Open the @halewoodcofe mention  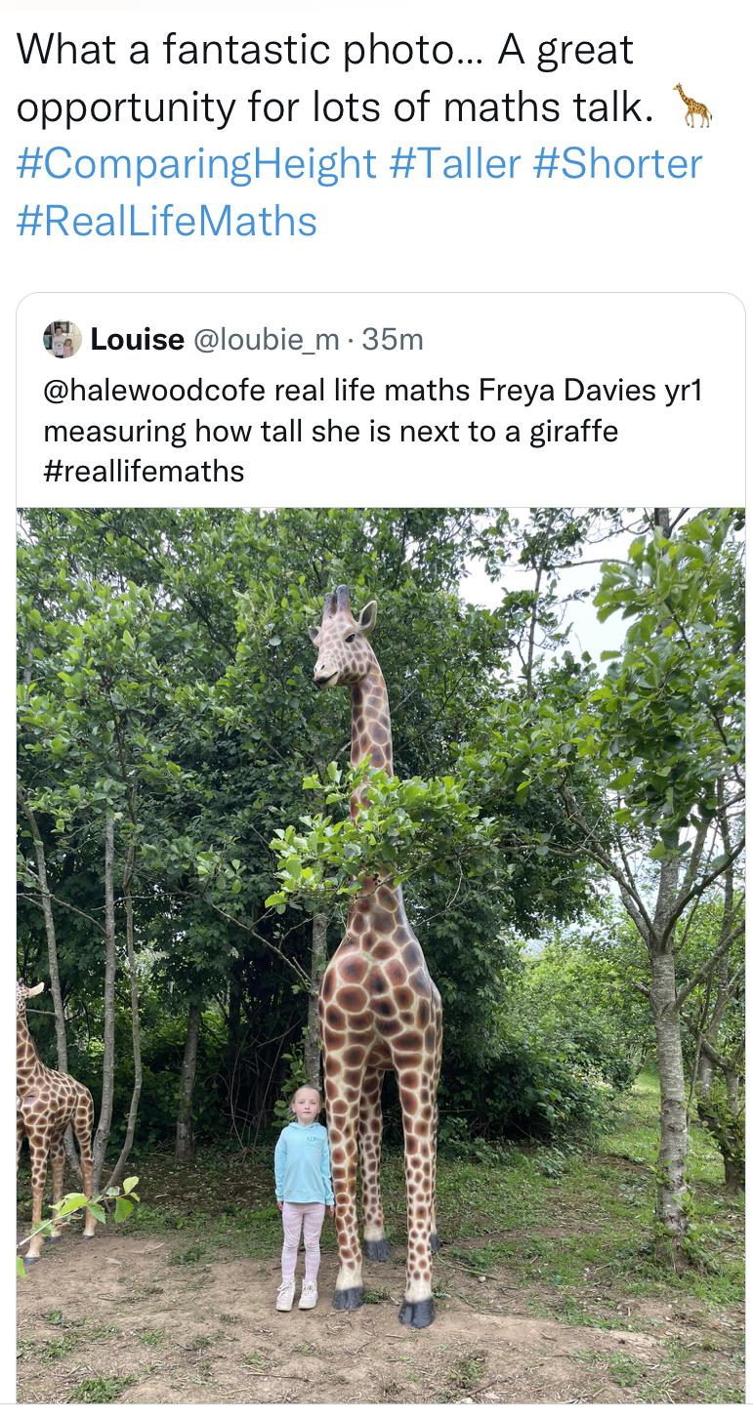pos(154,390)
